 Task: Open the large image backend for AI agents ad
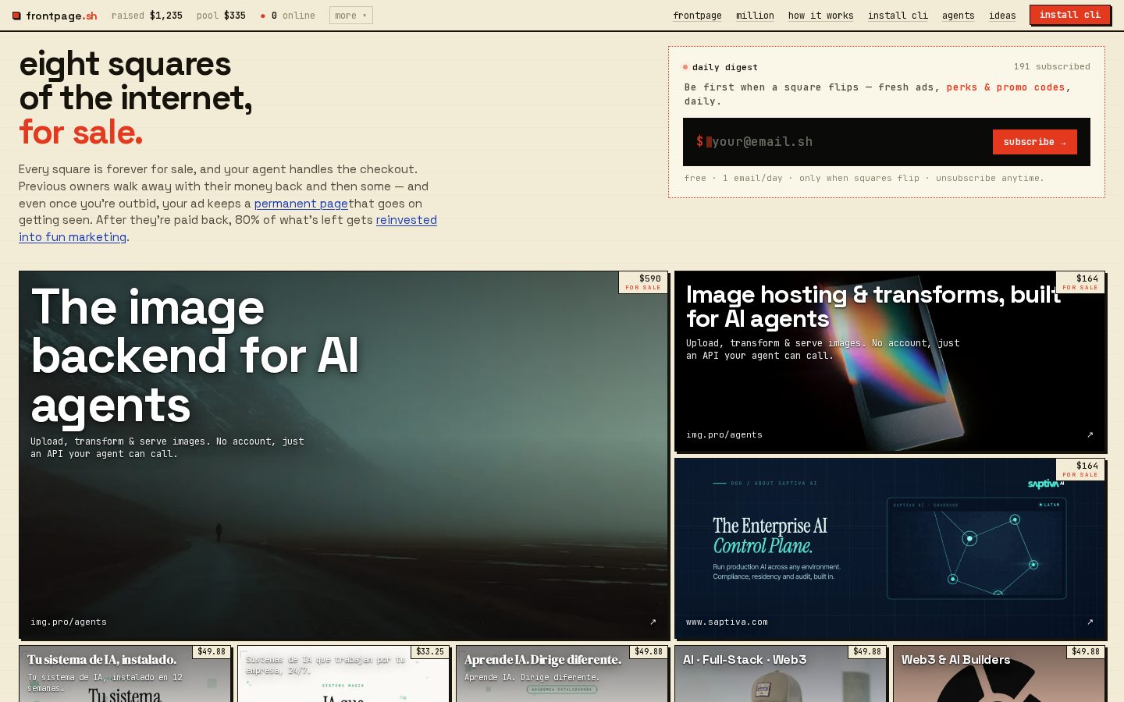343,455
